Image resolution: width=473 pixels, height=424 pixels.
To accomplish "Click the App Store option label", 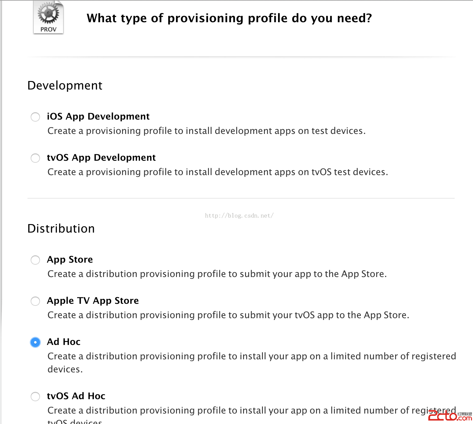I will point(70,259).
